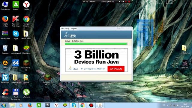Open the network status tray icon

coord(174,105)
